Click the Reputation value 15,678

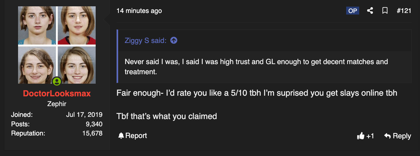tap(92, 133)
